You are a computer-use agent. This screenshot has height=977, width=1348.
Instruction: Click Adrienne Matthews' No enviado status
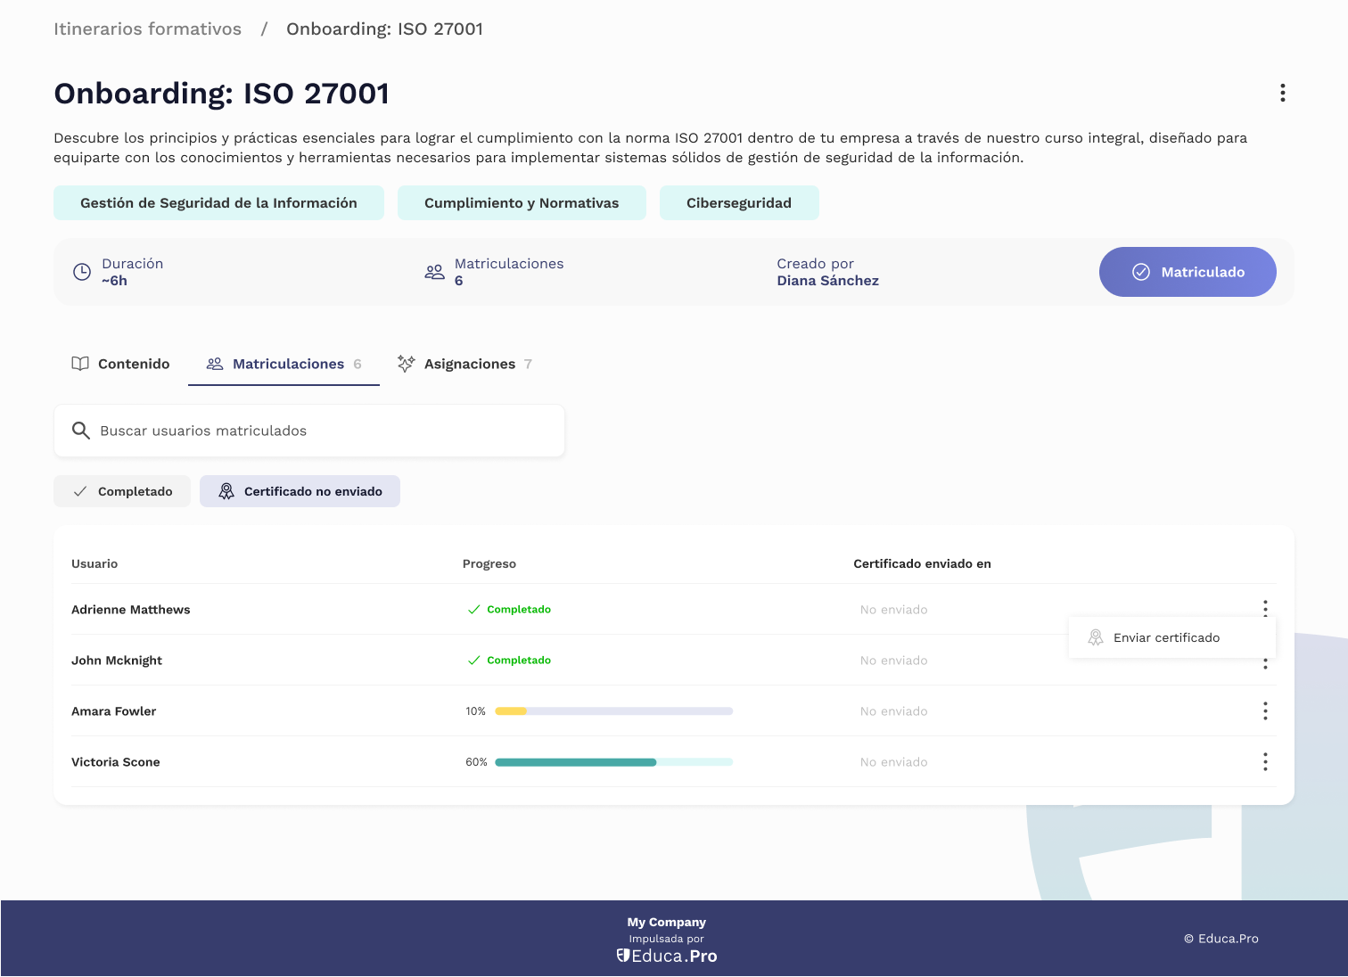893,610
